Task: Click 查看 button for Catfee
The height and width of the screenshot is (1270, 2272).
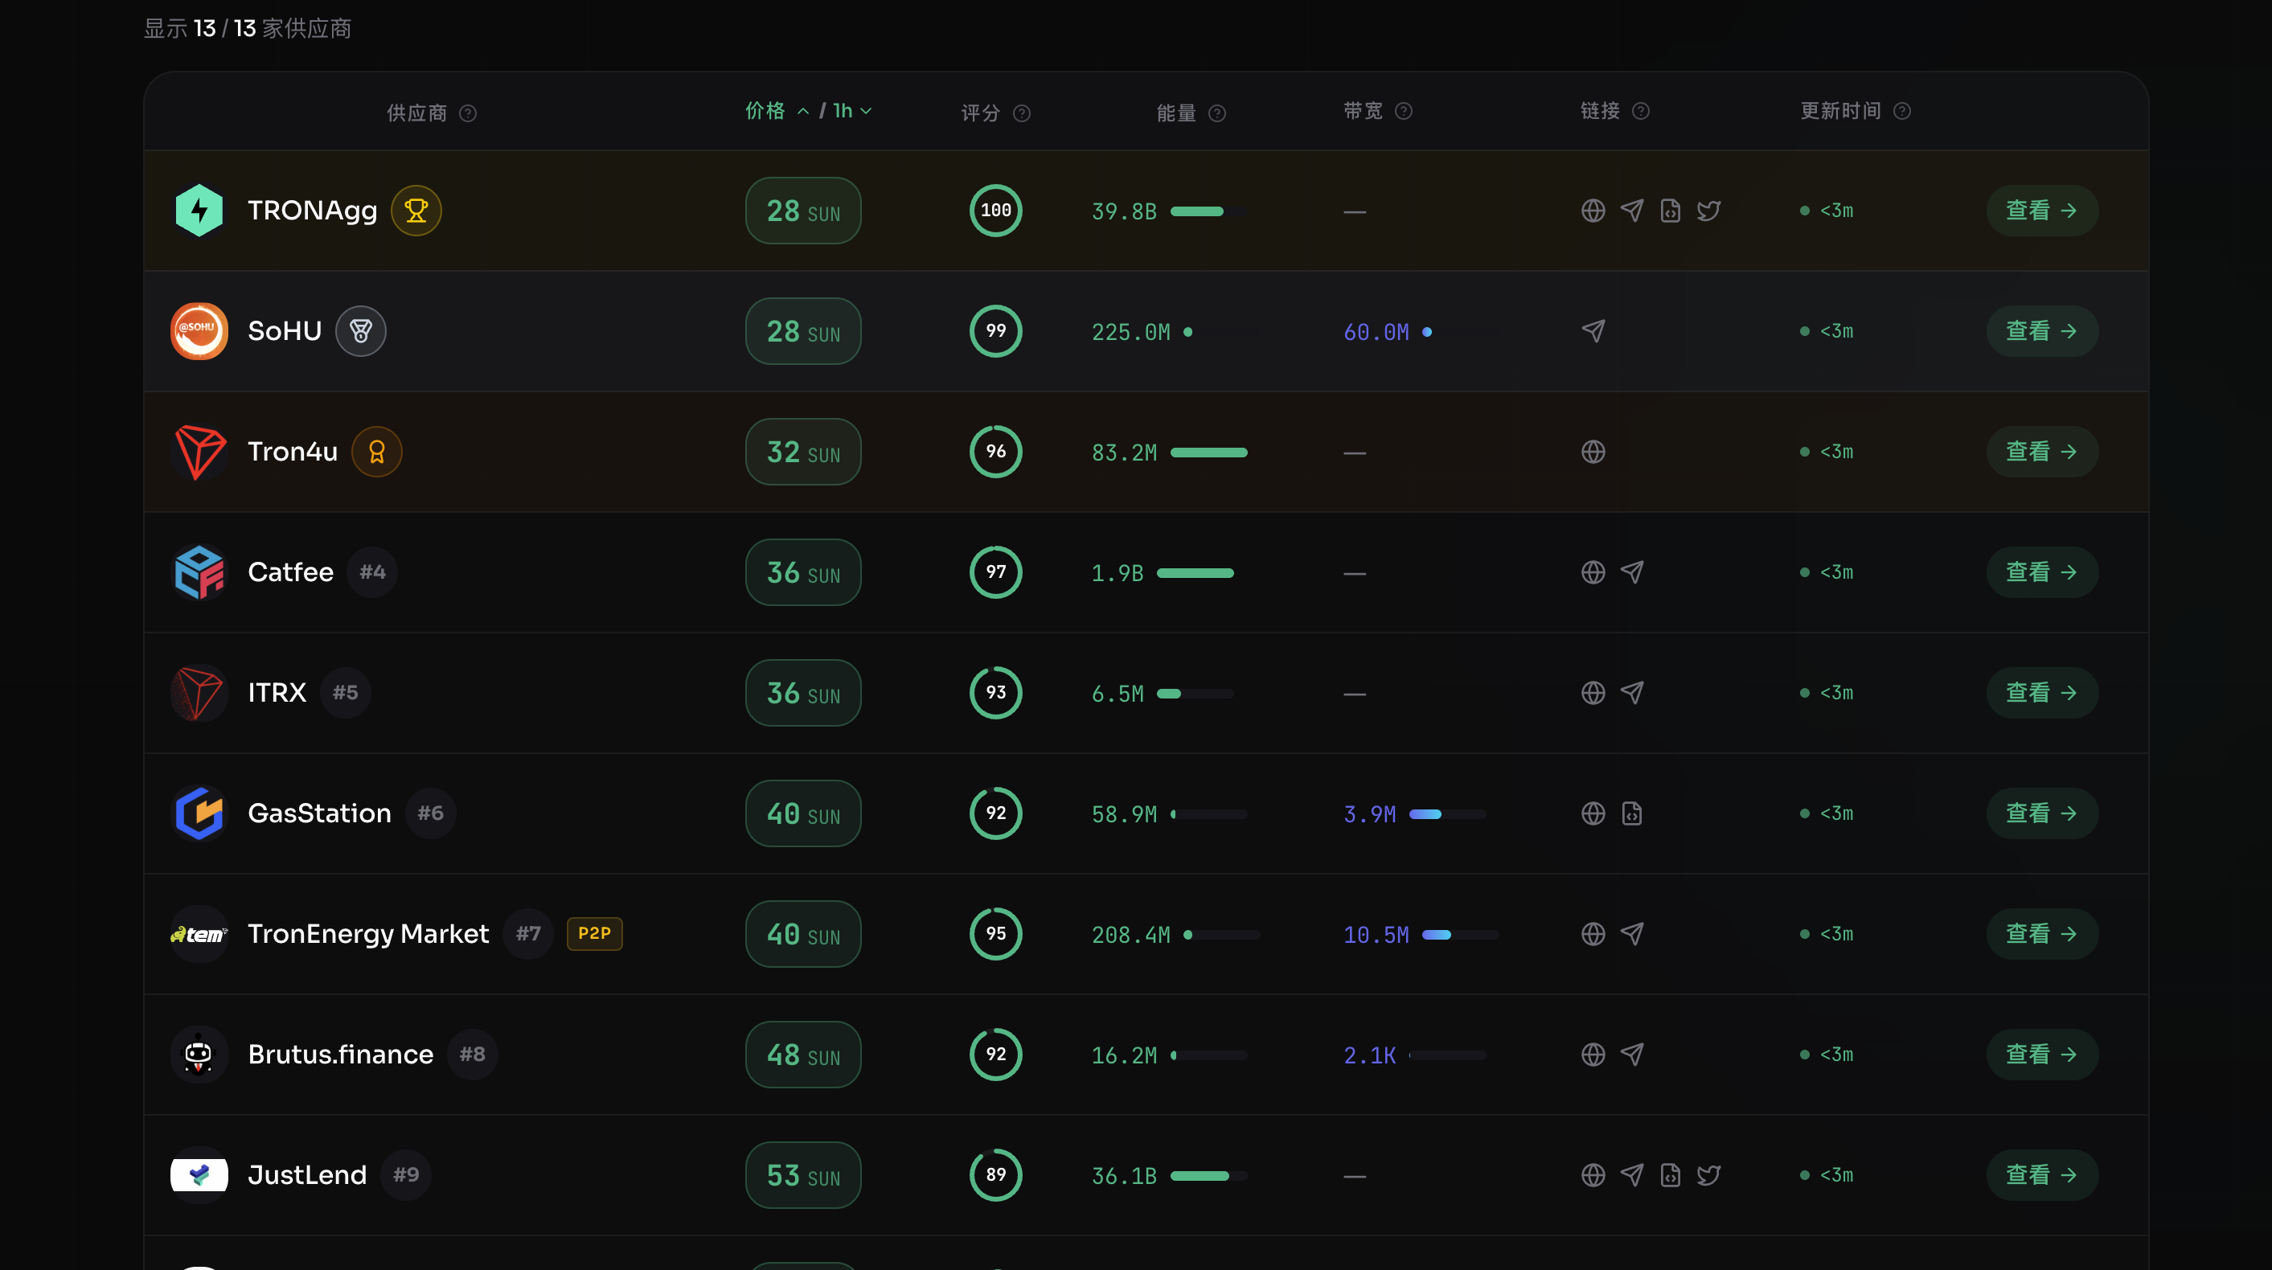Action: 2042,572
